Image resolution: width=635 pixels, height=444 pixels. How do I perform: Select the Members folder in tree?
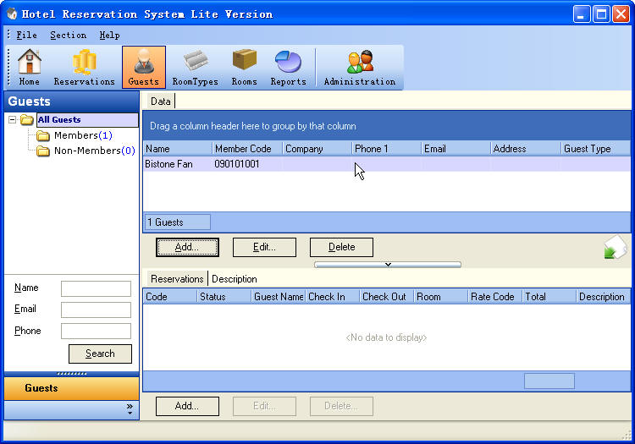(75, 135)
